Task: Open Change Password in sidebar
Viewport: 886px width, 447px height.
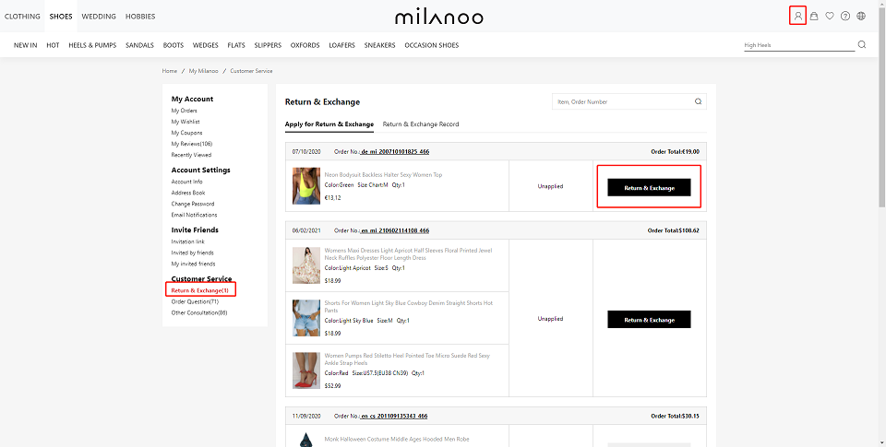Action: (x=193, y=204)
